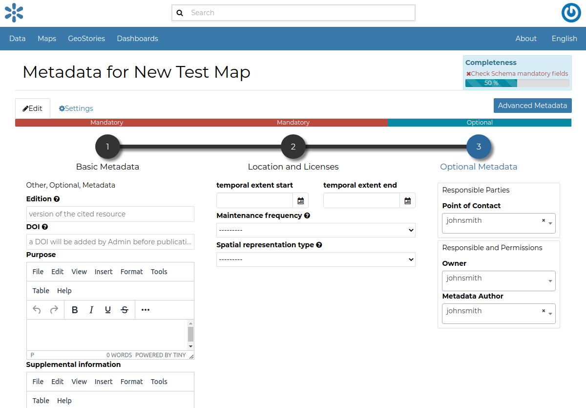Image resolution: width=586 pixels, height=408 pixels.
Task: Open the calendar picker for temporal extent start
Action: [301, 200]
